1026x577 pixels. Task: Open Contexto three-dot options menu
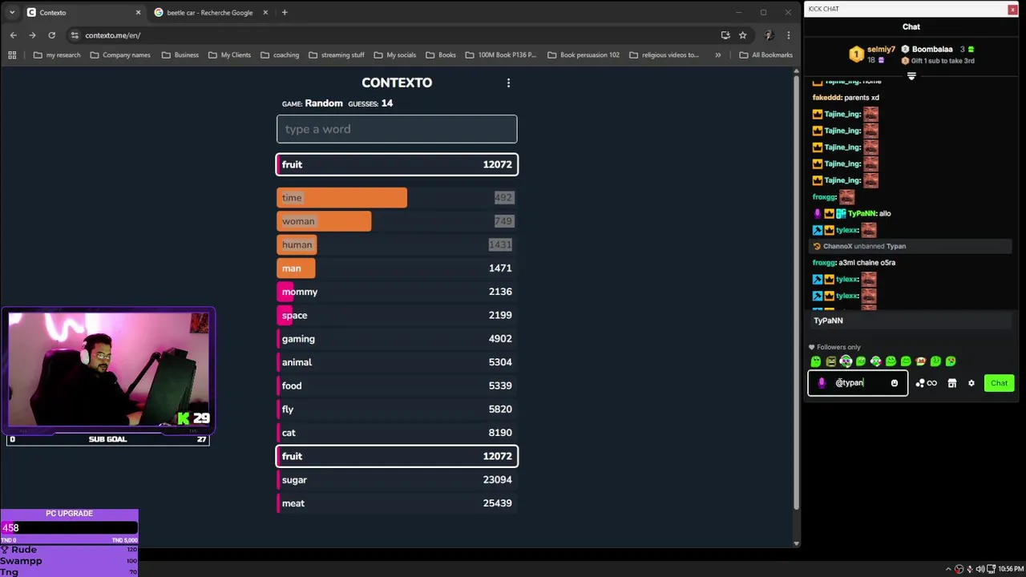[x=508, y=83]
